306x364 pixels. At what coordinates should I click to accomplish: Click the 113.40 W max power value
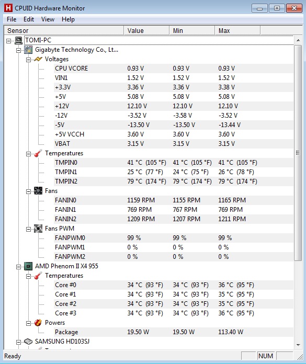tap(231, 332)
